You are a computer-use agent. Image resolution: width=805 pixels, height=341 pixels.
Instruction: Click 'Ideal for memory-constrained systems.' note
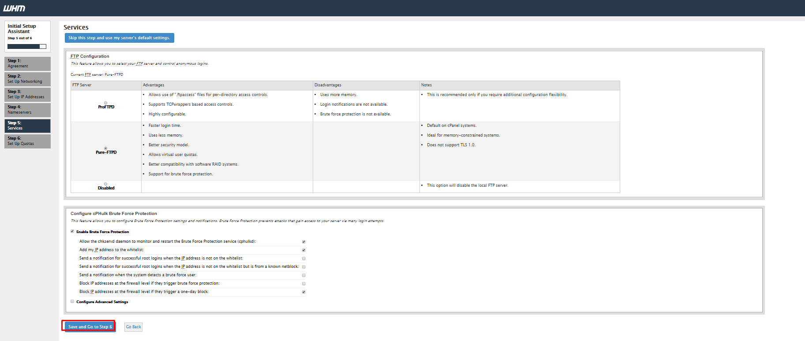coord(464,135)
